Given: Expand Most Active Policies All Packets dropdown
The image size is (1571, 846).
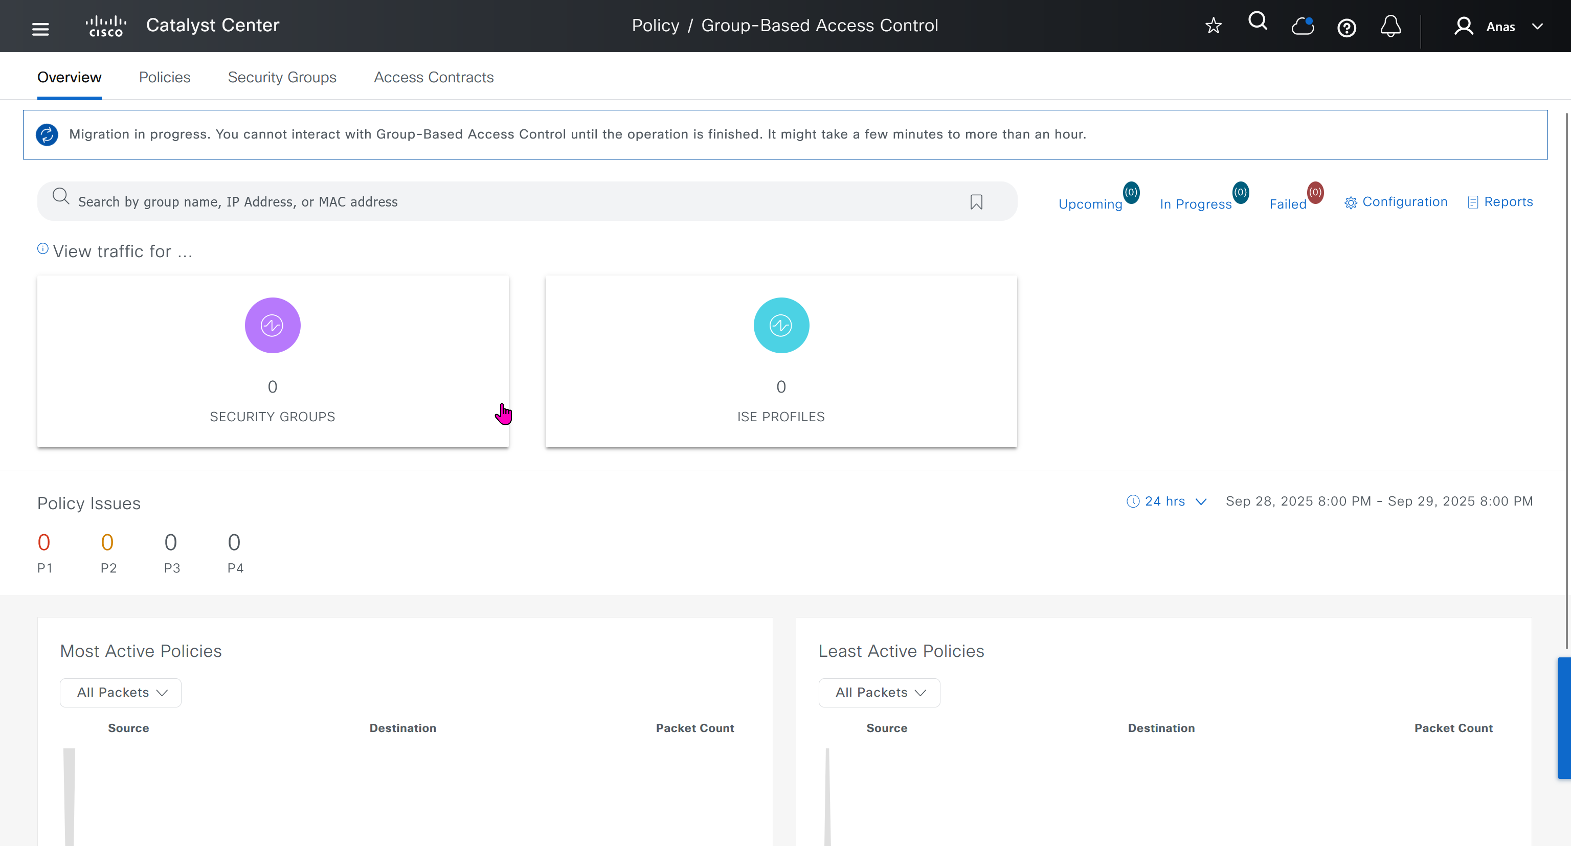Looking at the screenshot, I should pos(121,693).
